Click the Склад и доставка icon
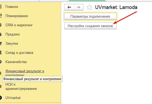Viewport: 152px width, 104px height. 1,53
